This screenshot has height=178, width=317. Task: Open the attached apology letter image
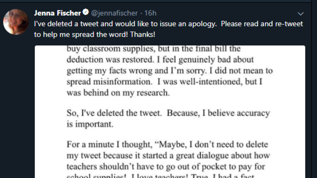click(170, 111)
